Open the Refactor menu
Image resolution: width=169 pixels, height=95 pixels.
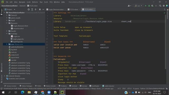pyautogui.click(x=35, y=2)
